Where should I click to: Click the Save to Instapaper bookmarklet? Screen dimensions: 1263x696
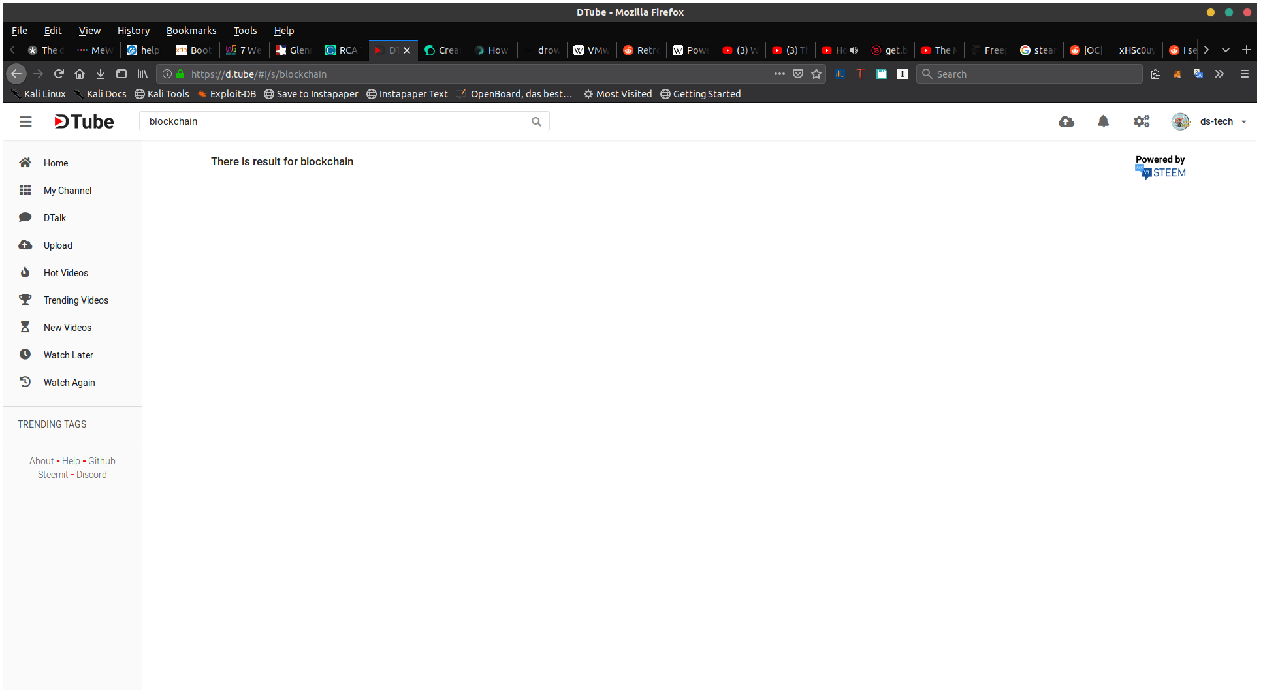[x=311, y=94]
